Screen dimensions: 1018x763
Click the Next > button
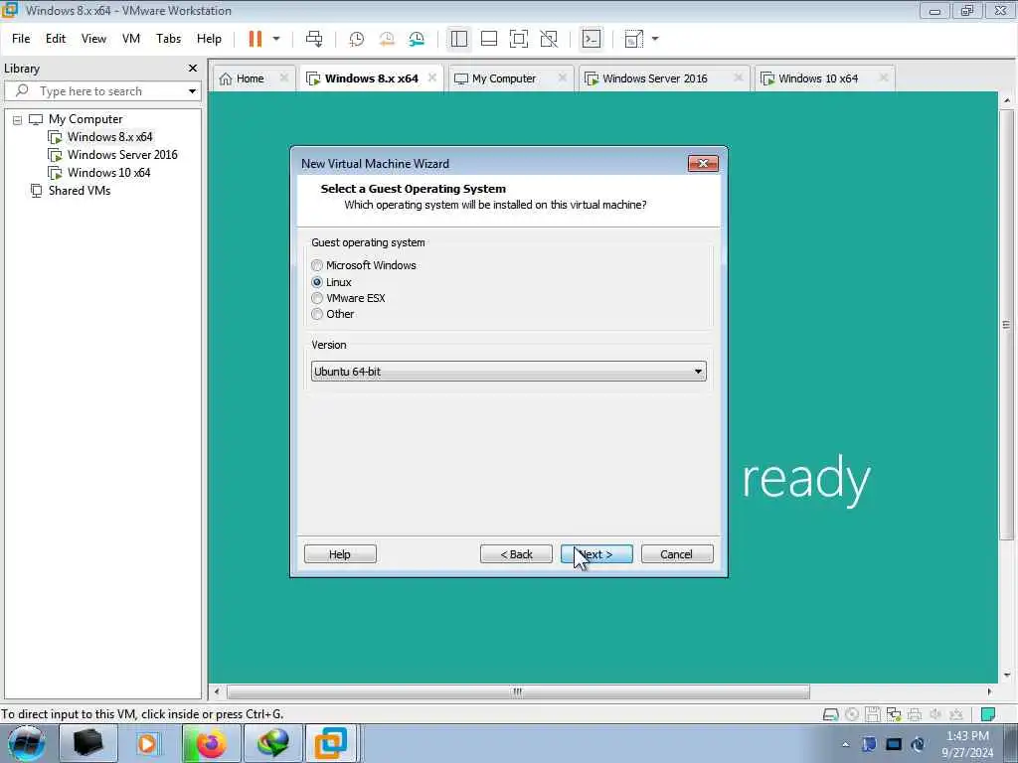pos(596,554)
